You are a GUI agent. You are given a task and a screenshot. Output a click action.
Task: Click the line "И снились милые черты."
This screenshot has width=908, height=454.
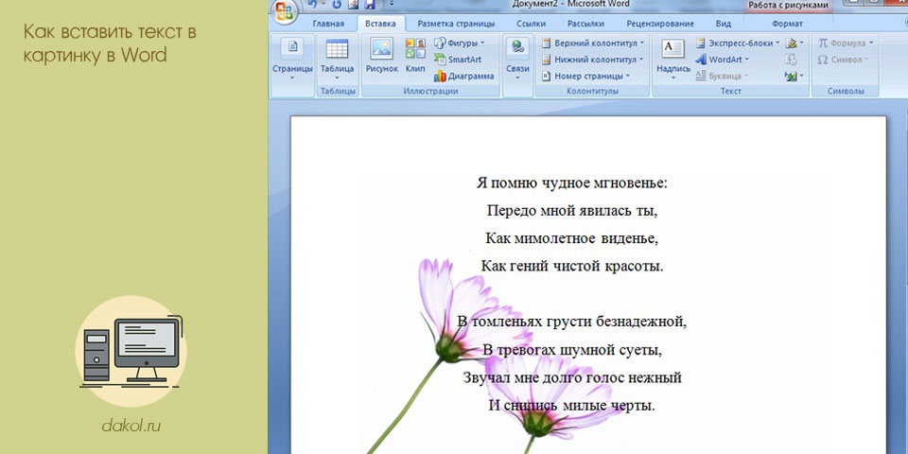tap(571, 406)
